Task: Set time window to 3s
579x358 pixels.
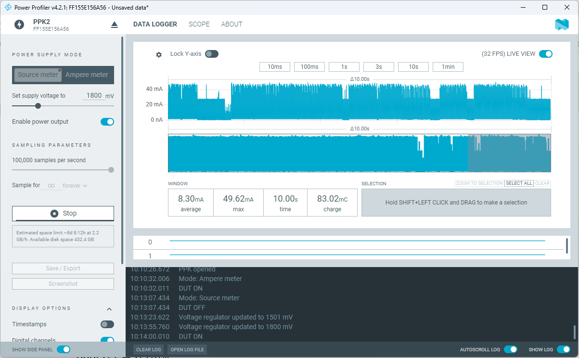Action: [379, 67]
